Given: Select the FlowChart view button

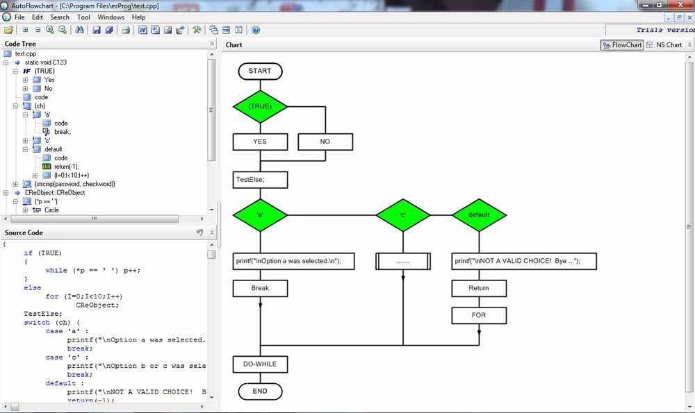Looking at the screenshot, I should click(622, 44).
